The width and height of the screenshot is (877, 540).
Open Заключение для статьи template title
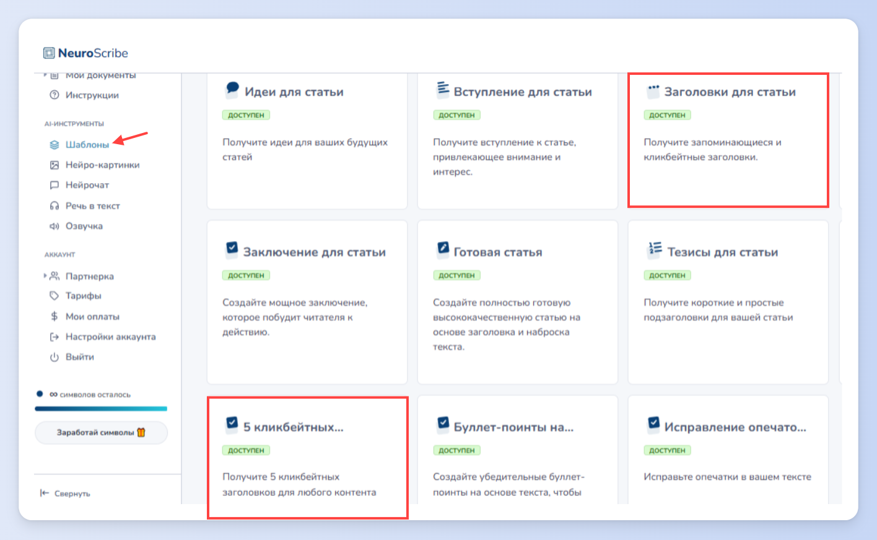[315, 252]
